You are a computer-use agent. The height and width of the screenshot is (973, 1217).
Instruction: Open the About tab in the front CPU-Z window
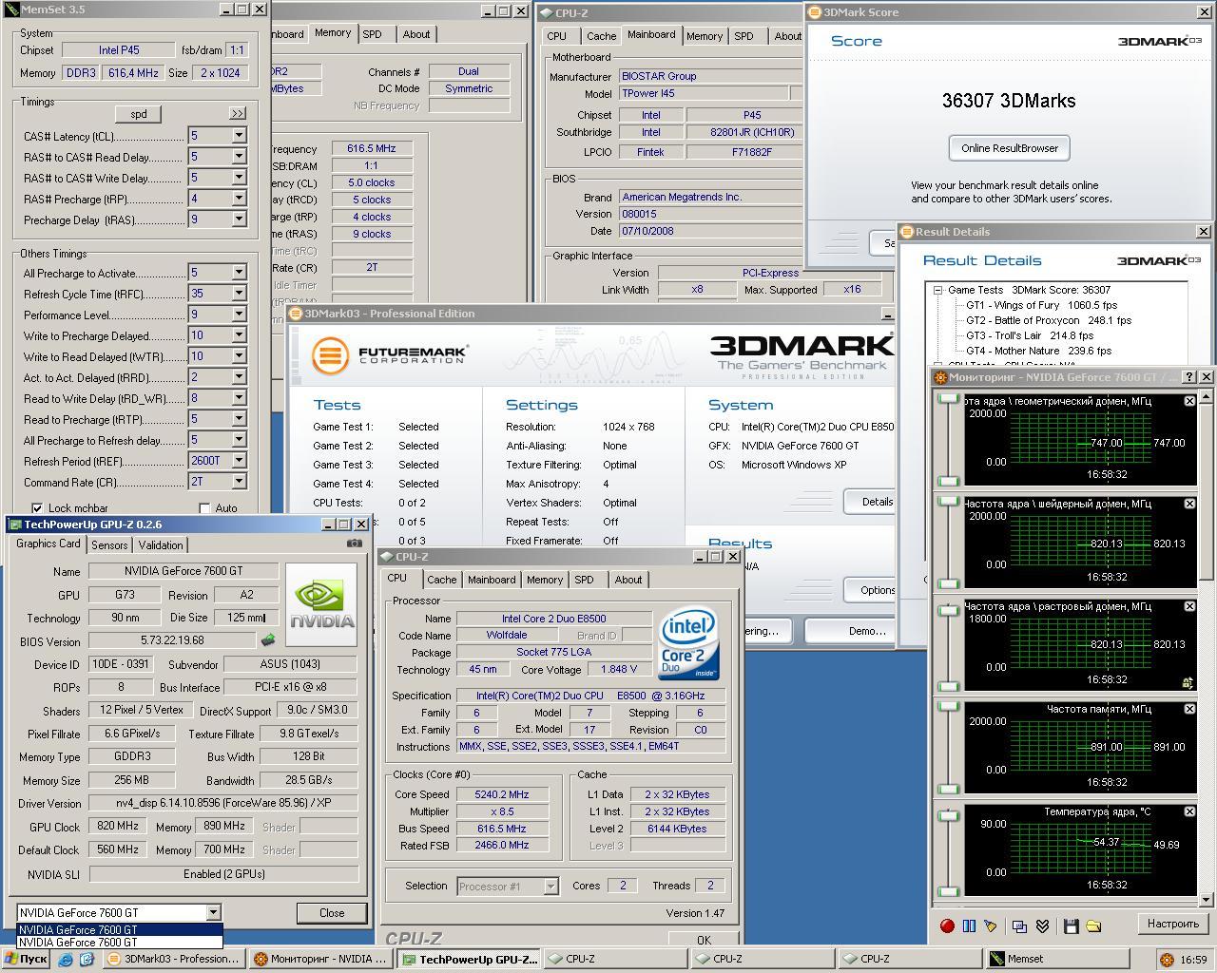tap(628, 580)
